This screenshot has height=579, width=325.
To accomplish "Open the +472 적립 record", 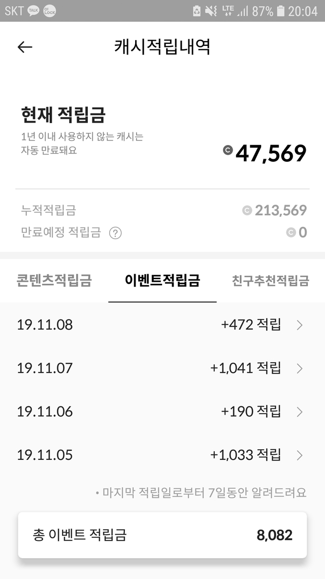I will click(x=251, y=325).
